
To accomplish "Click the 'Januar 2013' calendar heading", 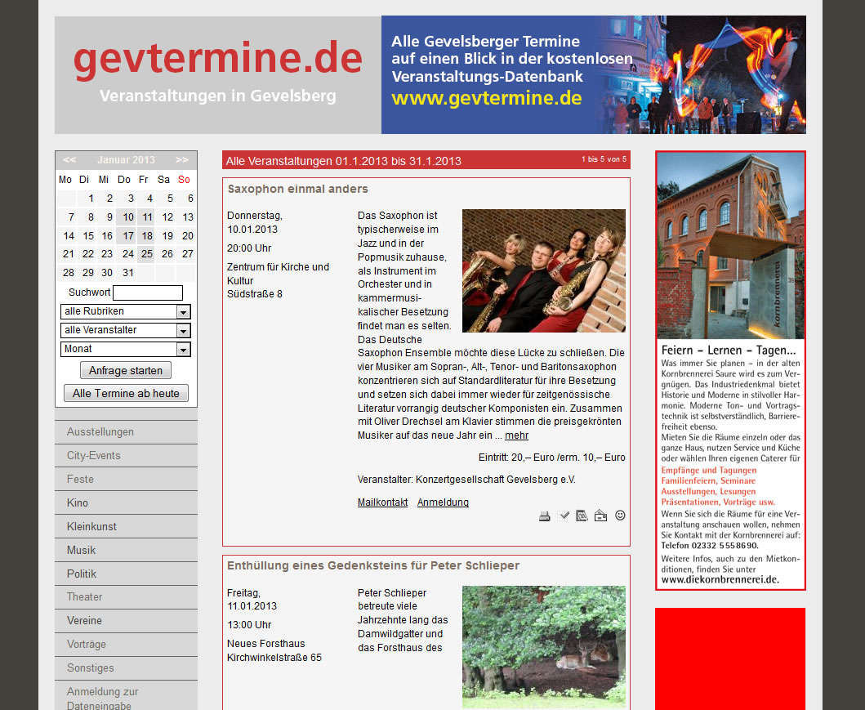I will click(126, 160).
